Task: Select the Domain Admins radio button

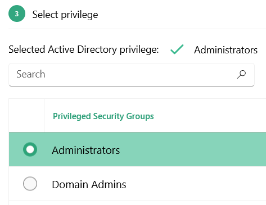Action: click(x=30, y=184)
